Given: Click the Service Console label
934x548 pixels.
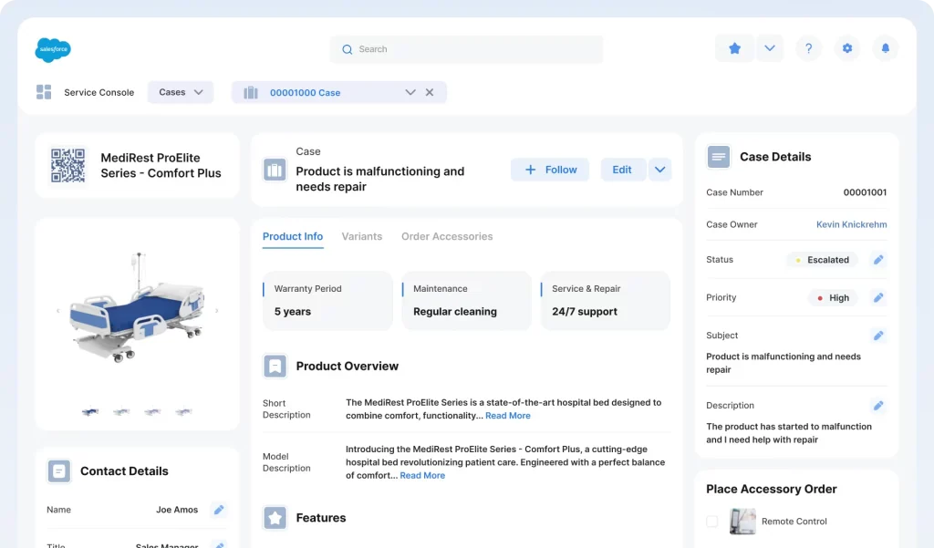Looking at the screenshot, I should (x=99, y=92).
